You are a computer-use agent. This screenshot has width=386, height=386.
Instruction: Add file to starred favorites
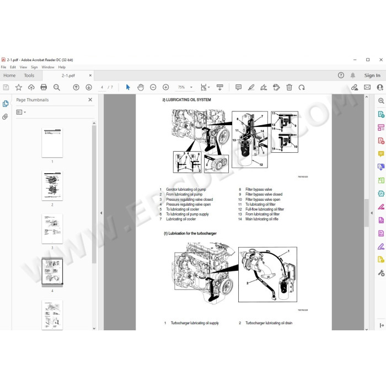click(x=19, y=87)
